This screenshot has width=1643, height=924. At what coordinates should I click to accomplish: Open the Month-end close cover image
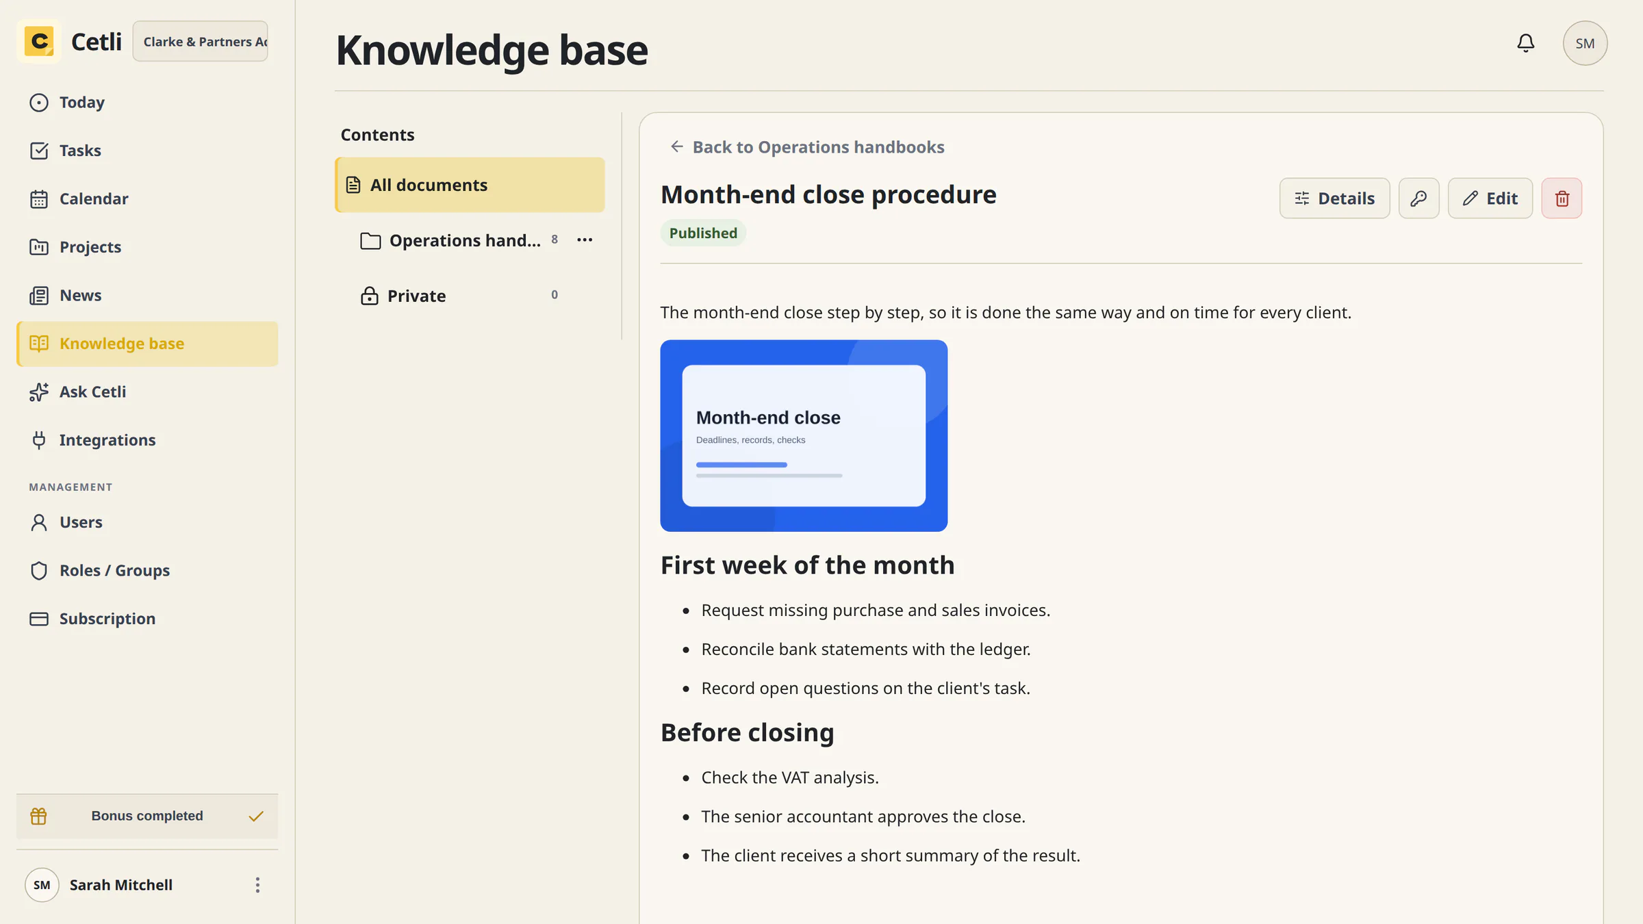[804, 435]
